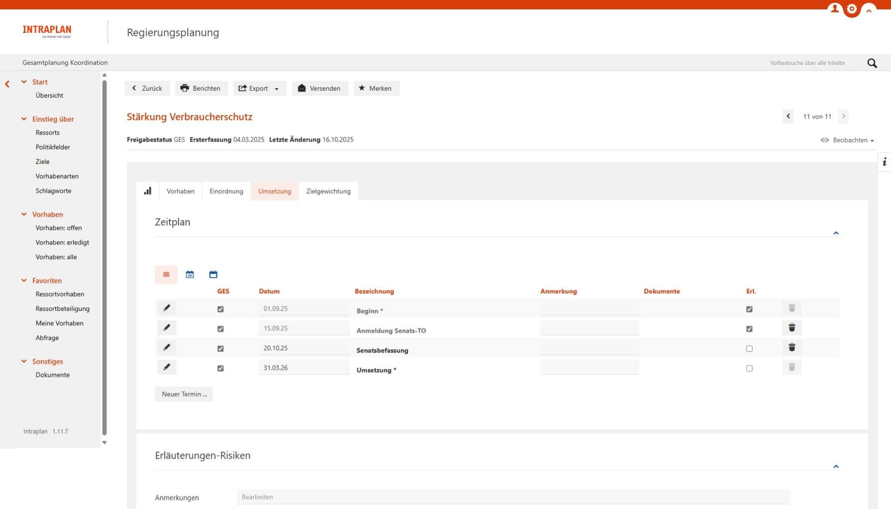The width and height of the screenshot is (891, 509).
Task: Open the Einordnung tab
Action: tap(226, 191)
